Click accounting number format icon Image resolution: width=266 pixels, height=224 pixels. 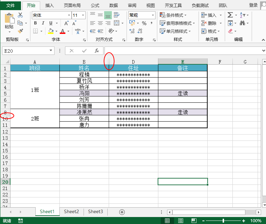coord(132,23)
